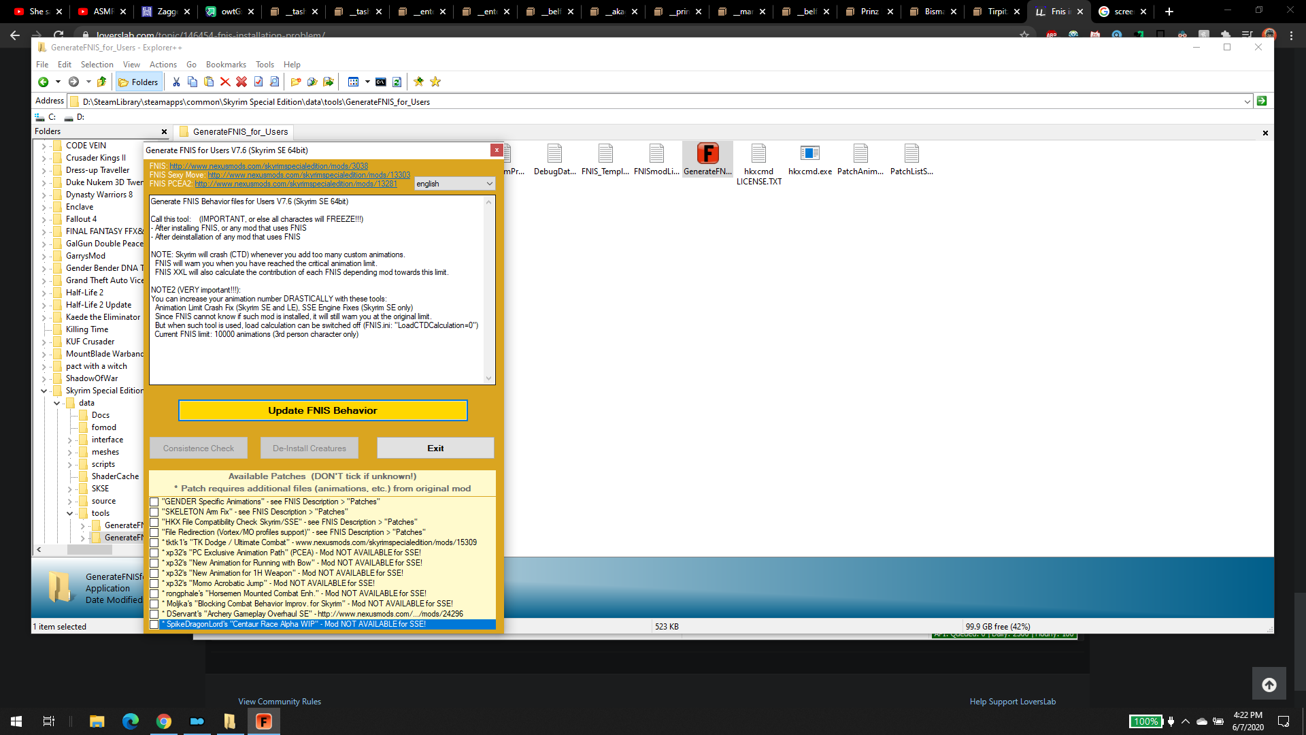Click the Move To folder icon
Image resolution: width=1306 pixels, height=735 pixels.
(329, 82)
